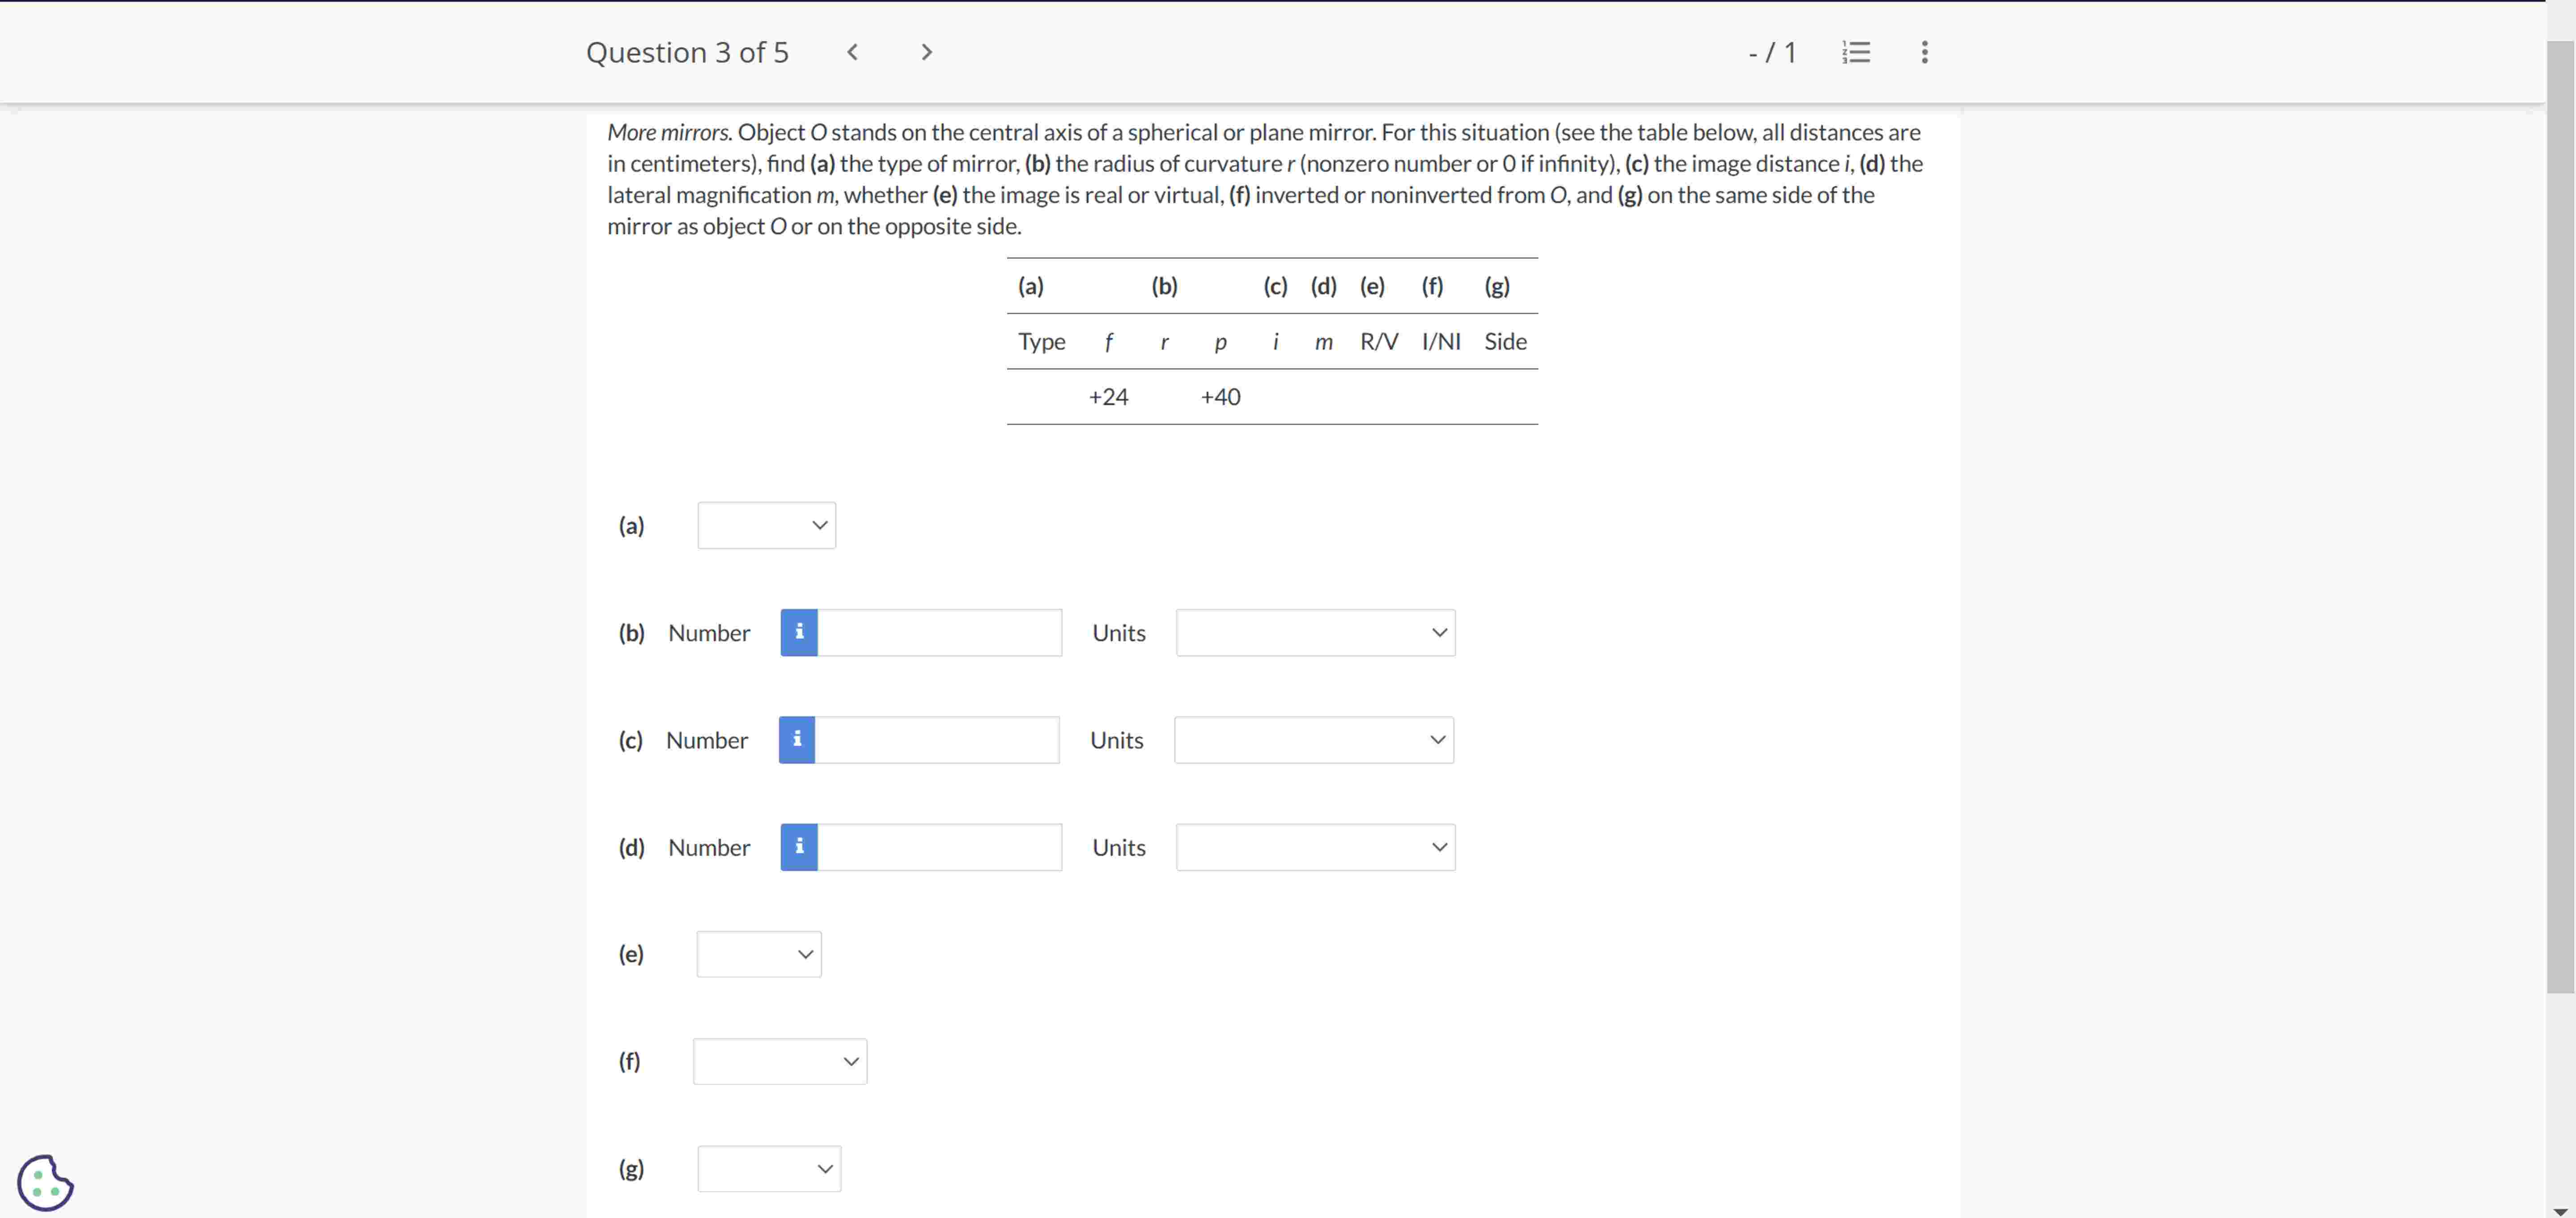Click the info icon for part (d)
The height and width of the screenshot is (1218, 2576).
click(x=799, y=847)
